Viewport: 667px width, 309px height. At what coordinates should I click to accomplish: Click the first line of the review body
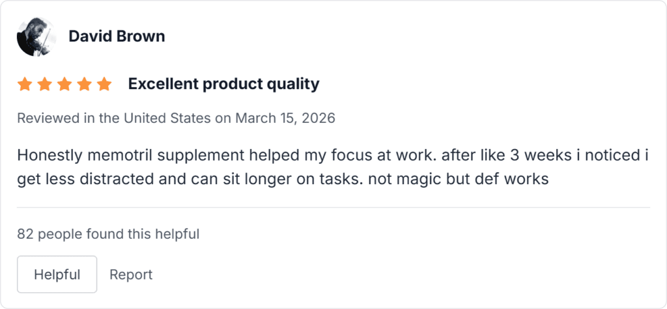(x=332, y=156)
